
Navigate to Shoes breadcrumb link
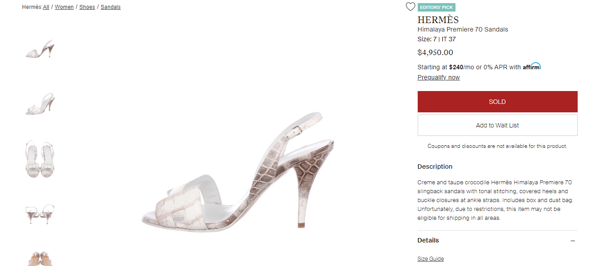point(87,7)
